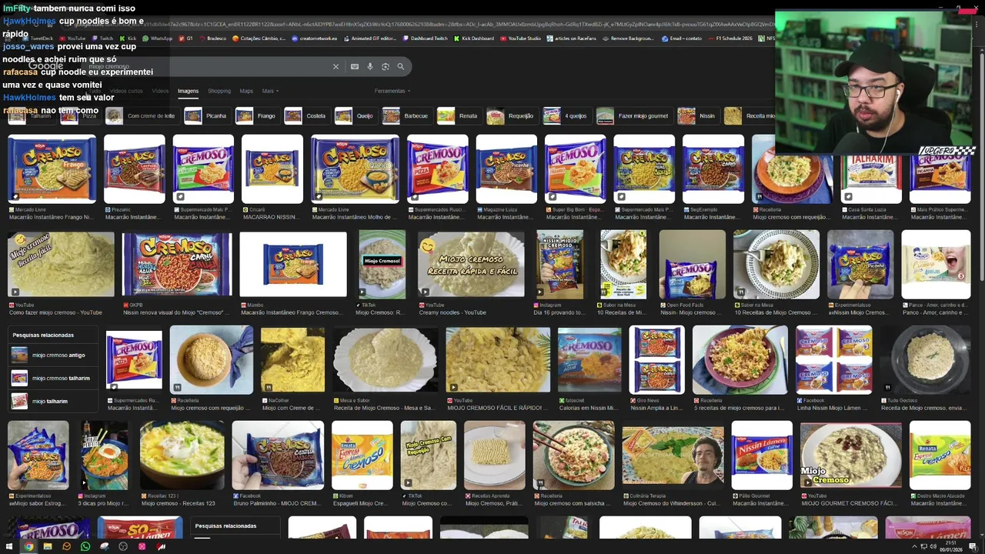Switch to the Maps tab
The height and width of the screenshot is (554, 985).
tap(246, 91)
